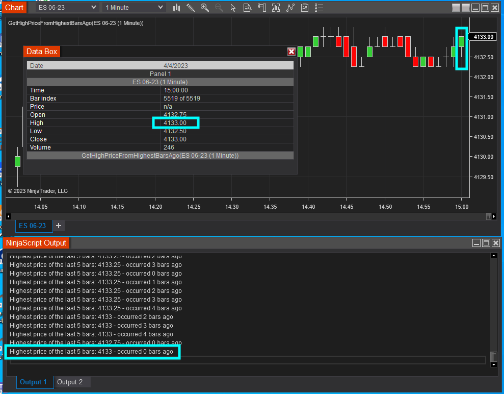Add a new chart tab with plus button
Viewport: 504px width, 394px height.
59,226
